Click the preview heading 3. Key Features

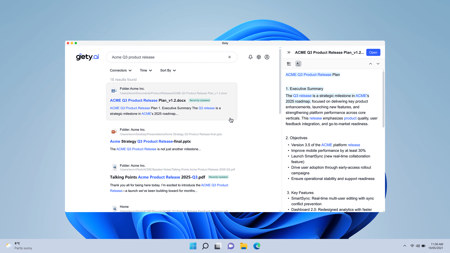click(300, 193)
